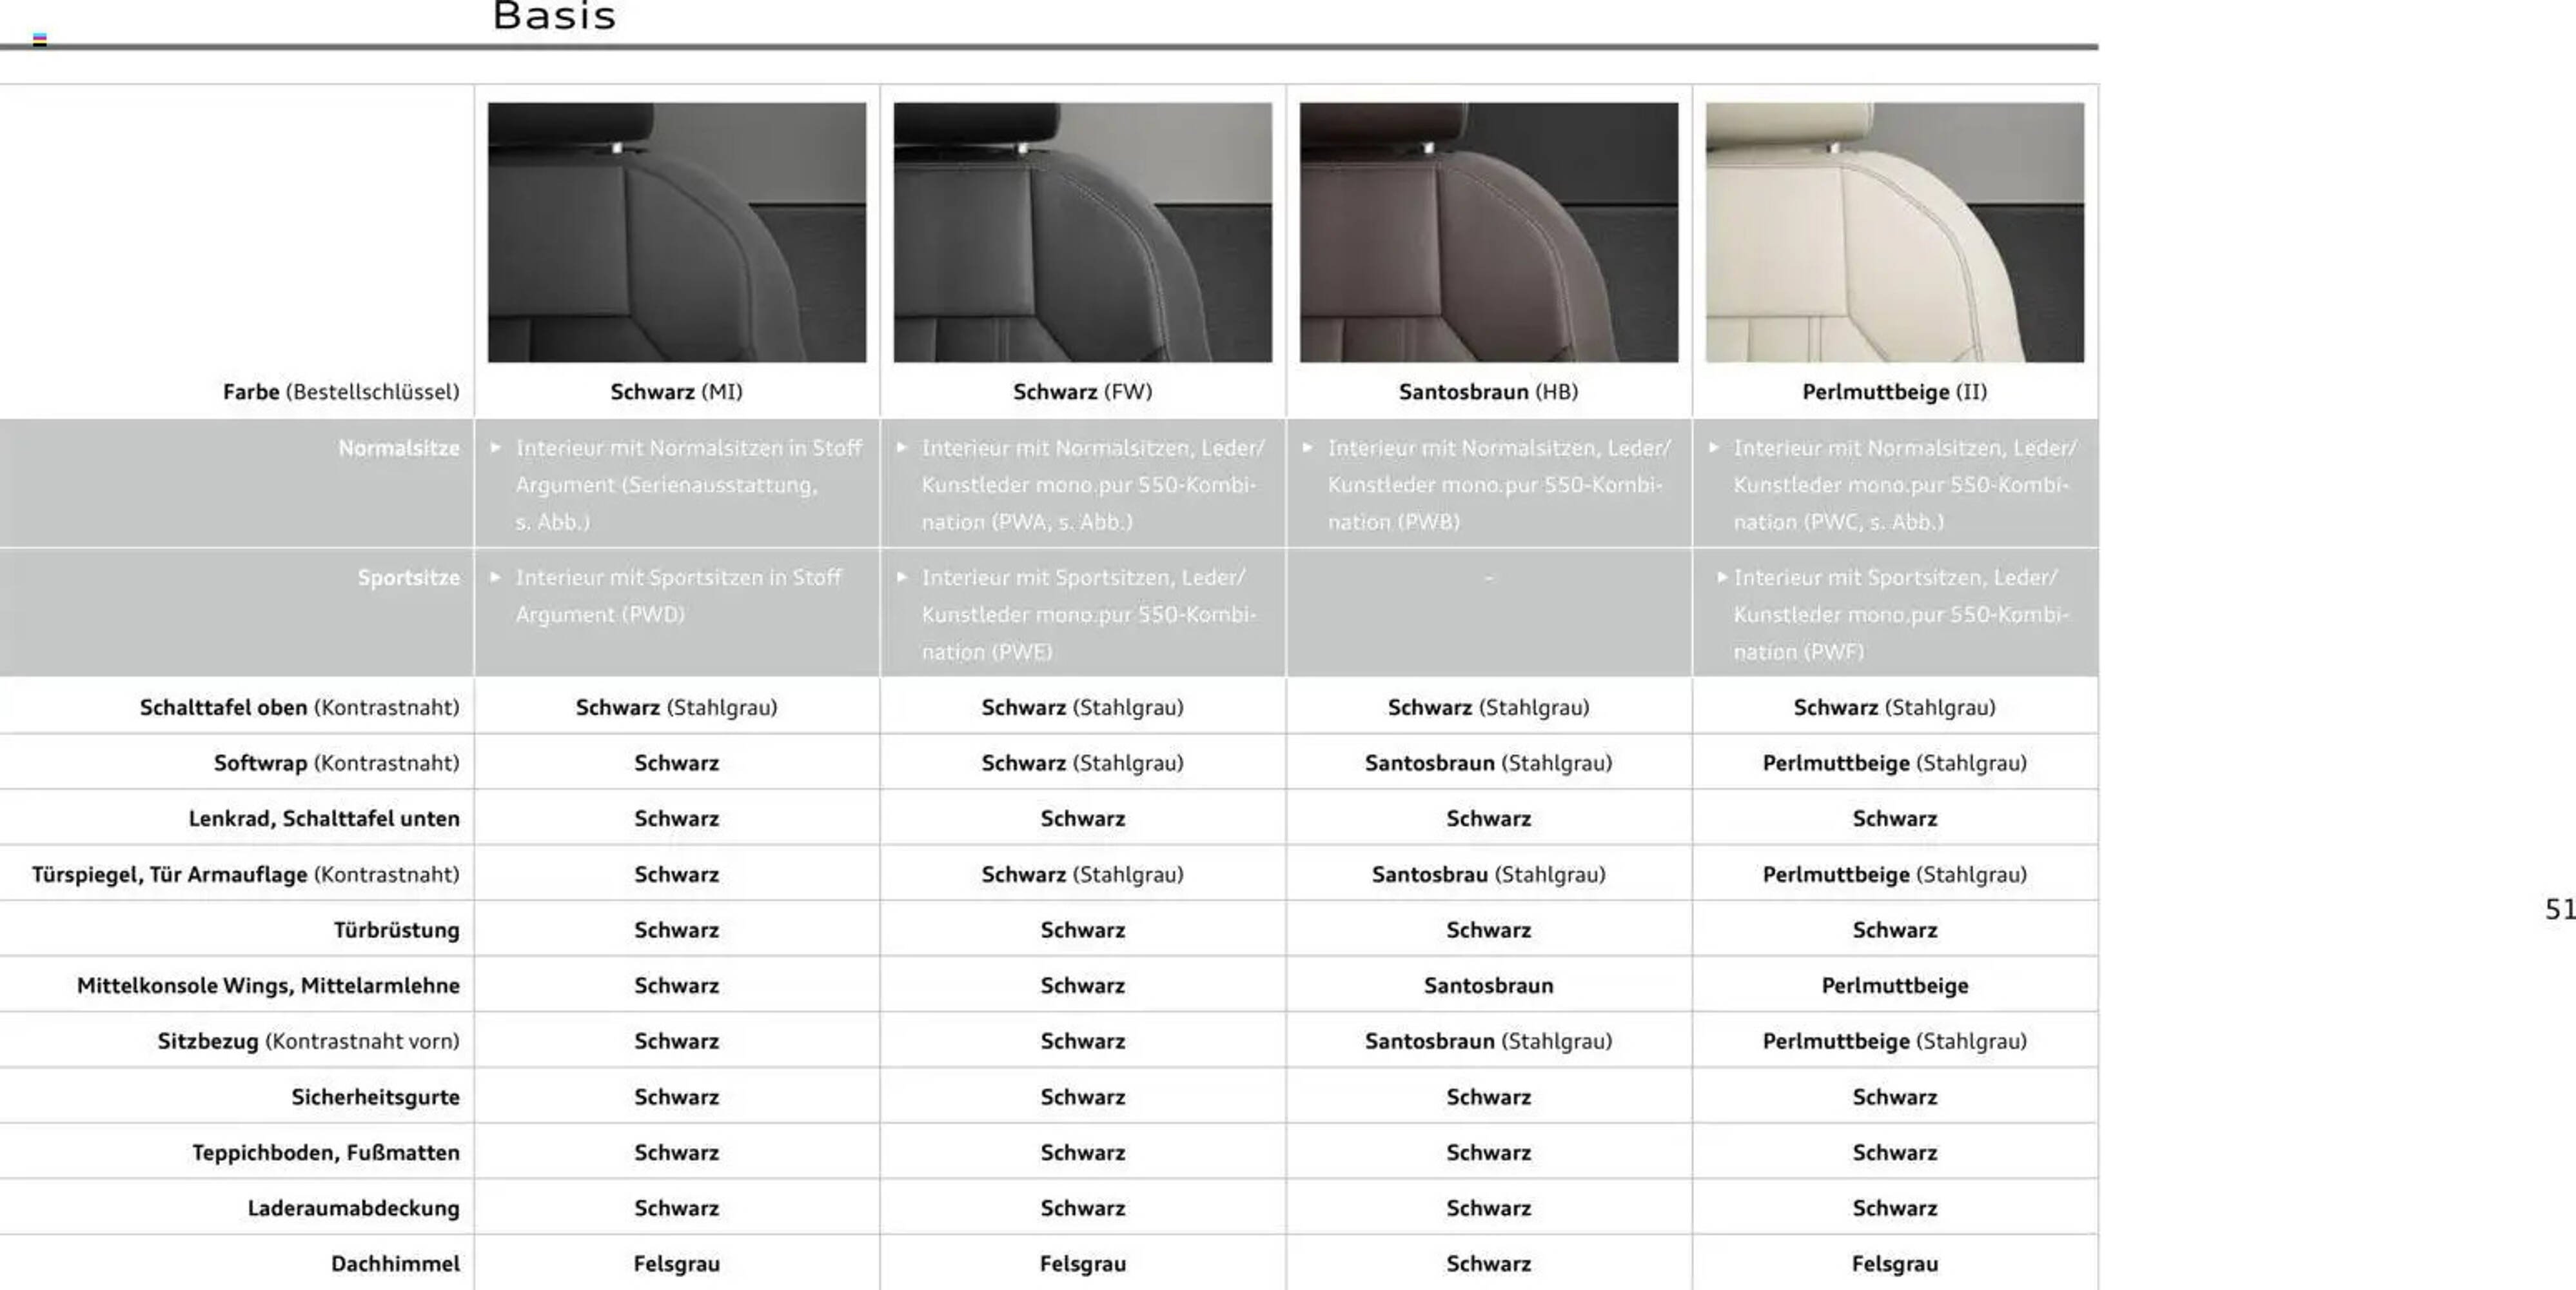The height and width of the screenshot is (1290, 2576).
Task: Click the Perlmuttbeige (II) column title
Action: coord(1894,392)
